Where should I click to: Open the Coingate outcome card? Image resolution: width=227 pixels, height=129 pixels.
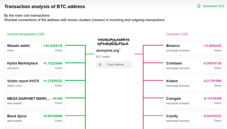pyautogui.click(x=193, y=101)
